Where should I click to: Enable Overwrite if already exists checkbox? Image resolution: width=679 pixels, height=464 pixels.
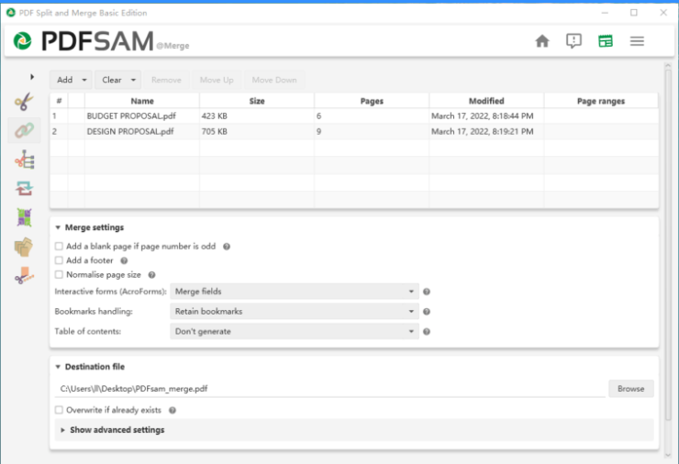coord(59,410)
